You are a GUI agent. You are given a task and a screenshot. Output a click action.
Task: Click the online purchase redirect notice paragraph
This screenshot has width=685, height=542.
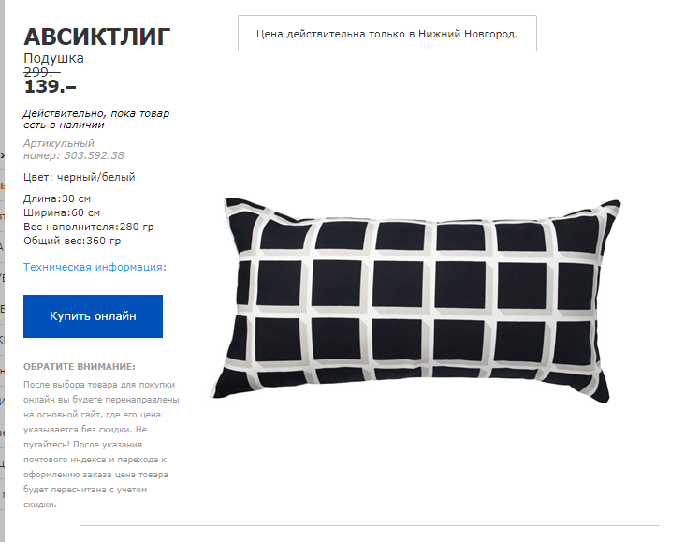101,444
